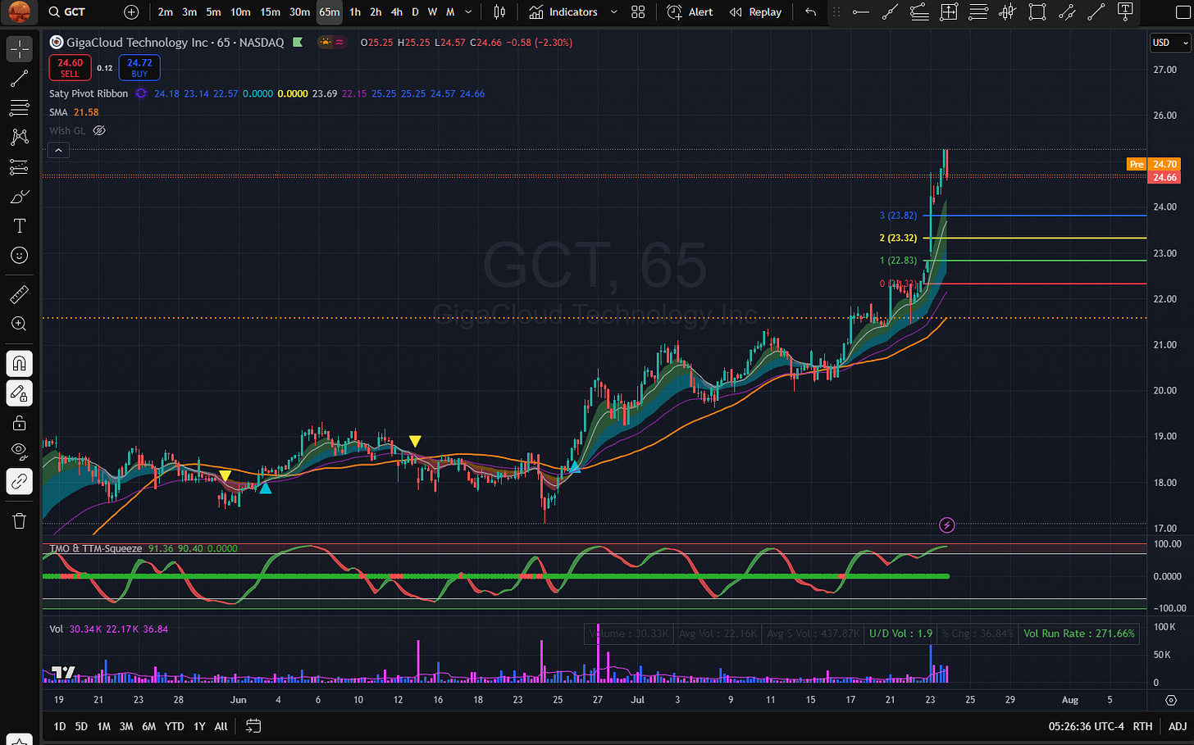Toggle stay in drawing mode
The image size is (1194, 745).
click(20, 393)
